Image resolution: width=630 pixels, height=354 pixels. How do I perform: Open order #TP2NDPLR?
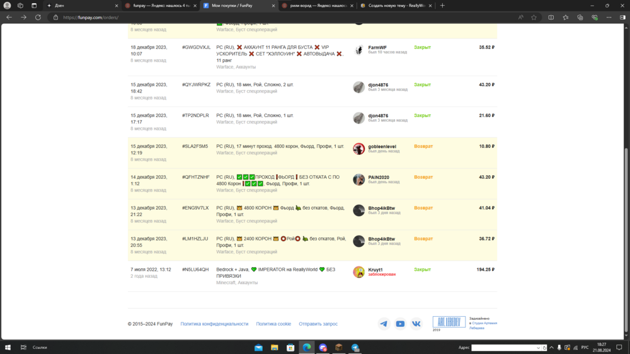pos(195,115)
